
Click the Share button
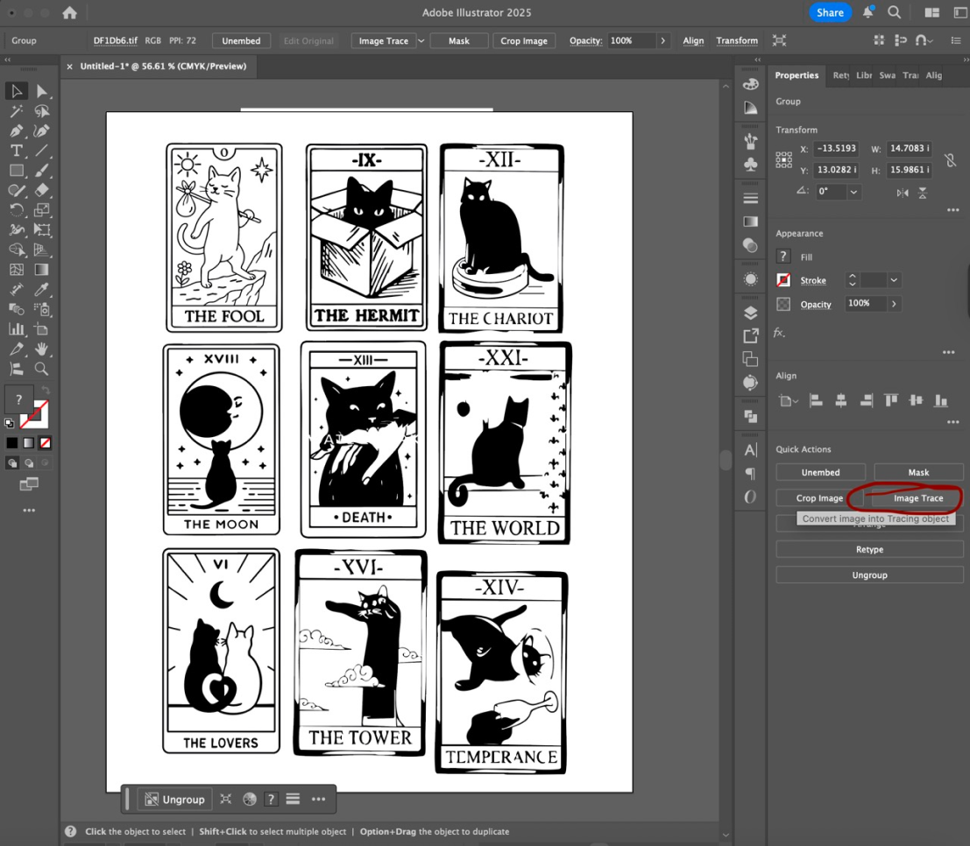pyautogui.click(x=829, y=12)
